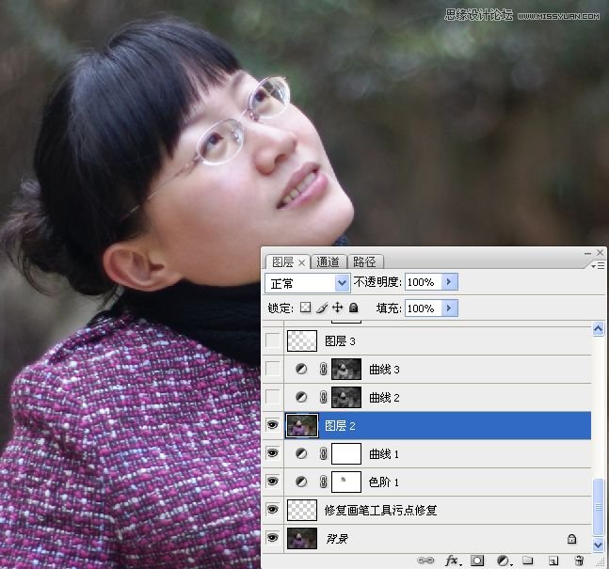Click the layers scrollbar up arrow
The image size is (609, 569).
pos(598,329)
